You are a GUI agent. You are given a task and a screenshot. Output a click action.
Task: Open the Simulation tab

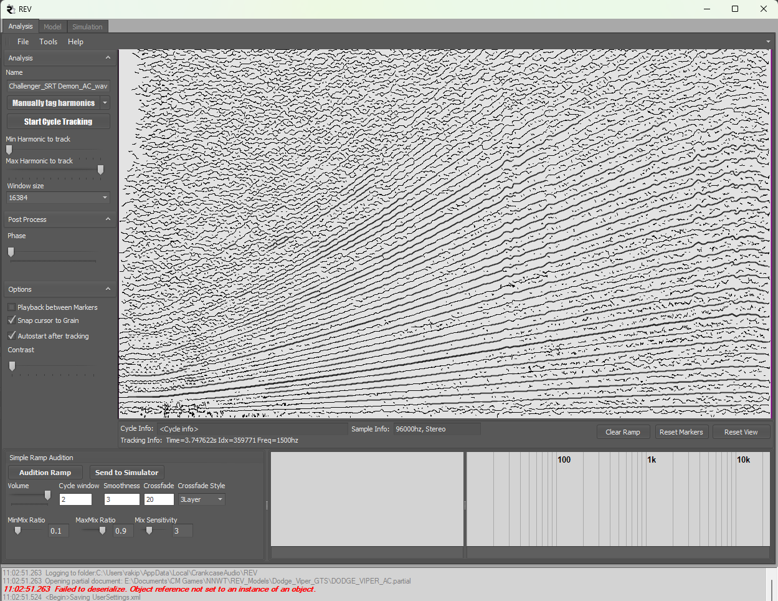coord(87,27)
